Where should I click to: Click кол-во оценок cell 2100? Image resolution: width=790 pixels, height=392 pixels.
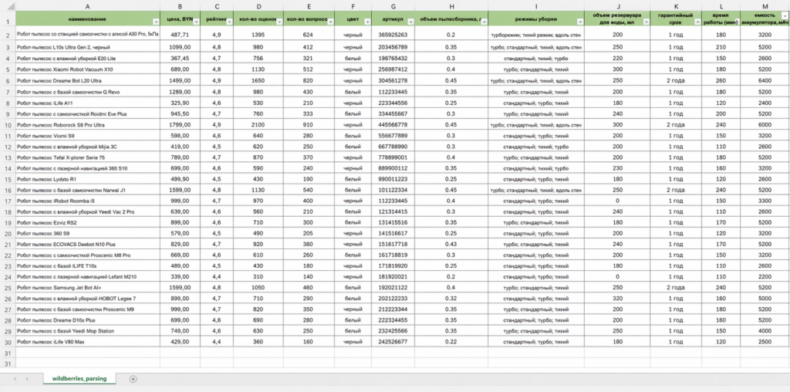point(258,125)
